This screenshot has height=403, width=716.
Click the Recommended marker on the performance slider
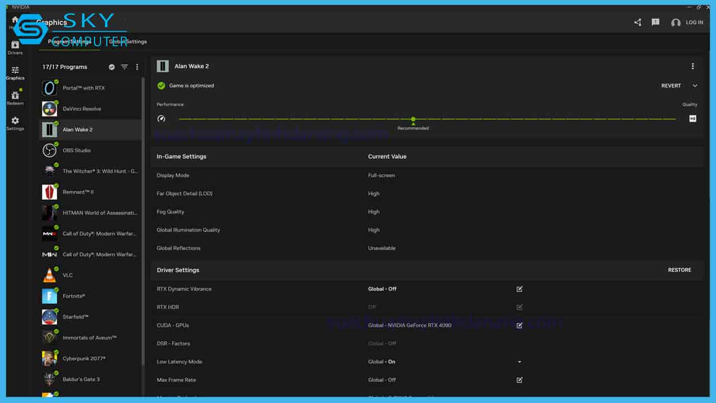pos(413,119)
